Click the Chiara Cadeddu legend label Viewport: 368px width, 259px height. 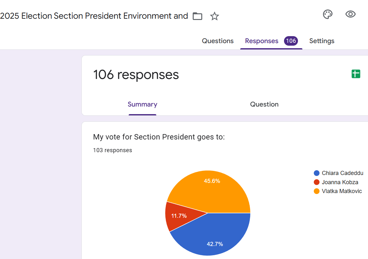tap(342, 173)
